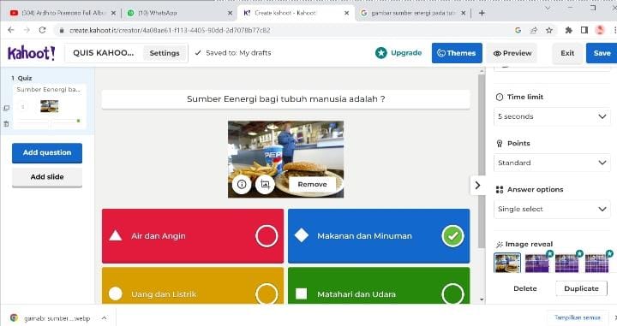Click the trash icon beside question thumbnail
Screen dimensions: 617x326
pos(6,124)
